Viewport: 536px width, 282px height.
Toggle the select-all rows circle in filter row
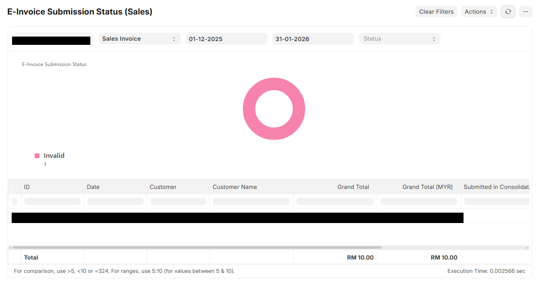coord(15,201)
